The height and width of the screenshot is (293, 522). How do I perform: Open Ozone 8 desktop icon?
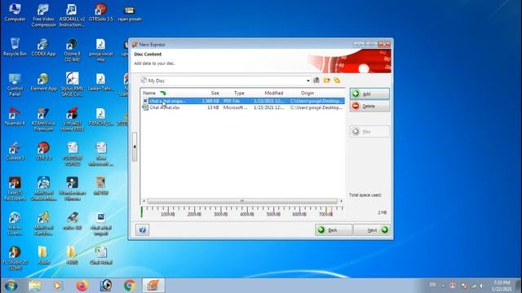(x=72, y=50)
